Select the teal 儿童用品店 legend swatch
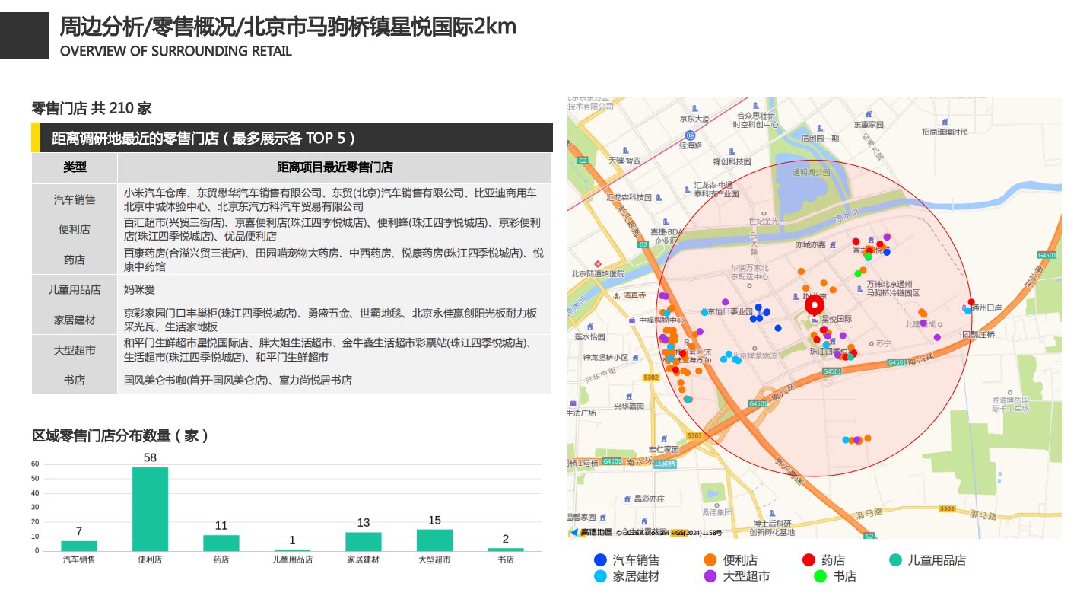Image resolution: width=1077 pixels, height=596 pixels. [x=896, y=560]
